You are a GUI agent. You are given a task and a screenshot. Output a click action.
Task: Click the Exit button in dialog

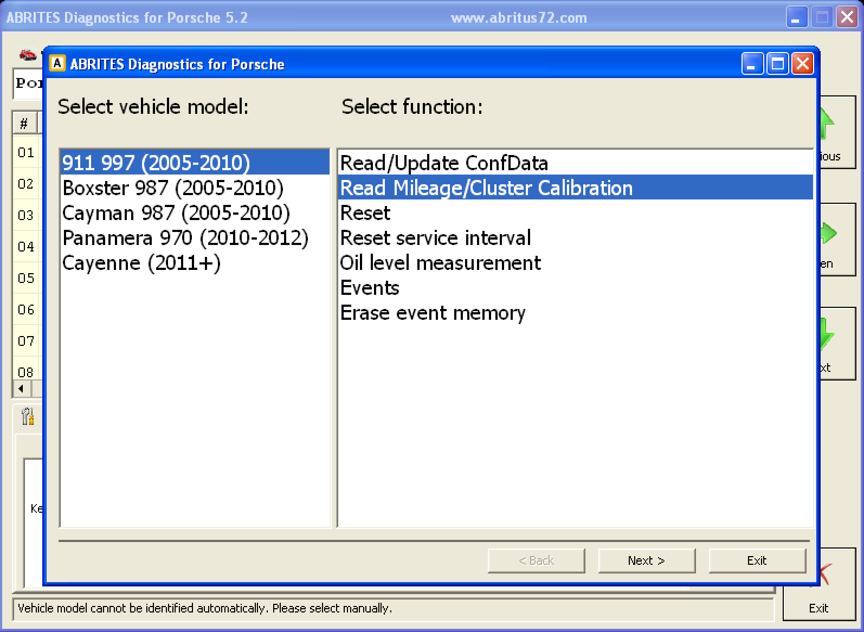click(x=757, y=560)
